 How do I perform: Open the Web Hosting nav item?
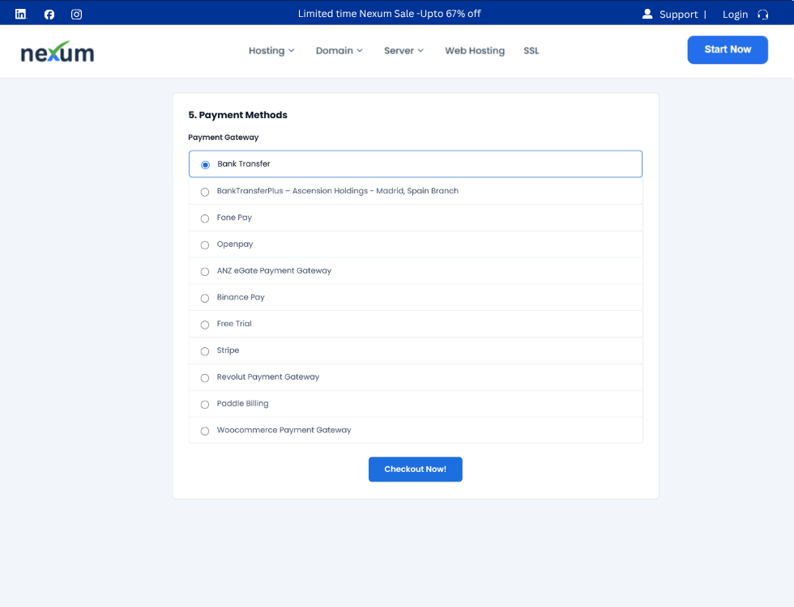pos(475,50)
